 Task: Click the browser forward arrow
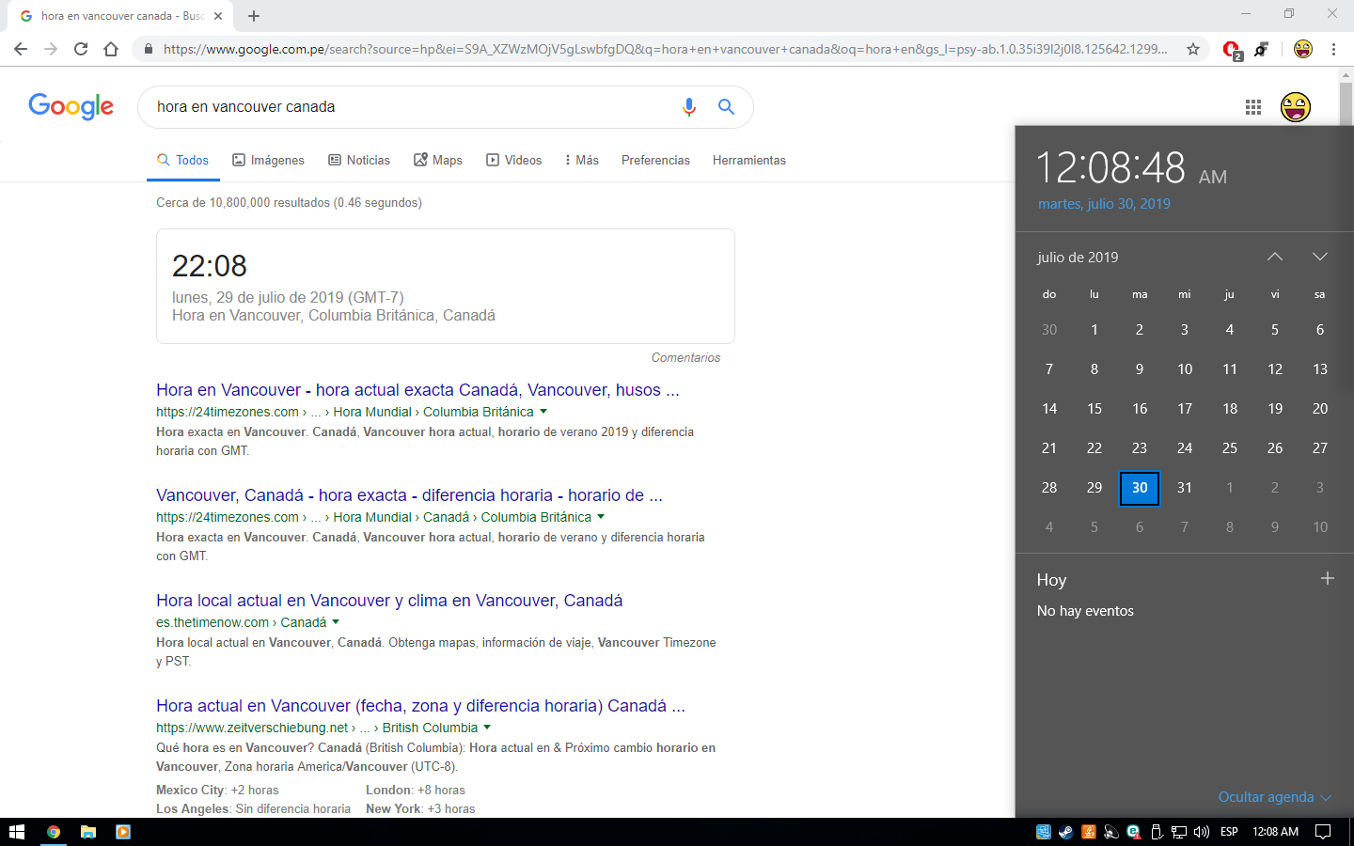[x=51, y=49]
